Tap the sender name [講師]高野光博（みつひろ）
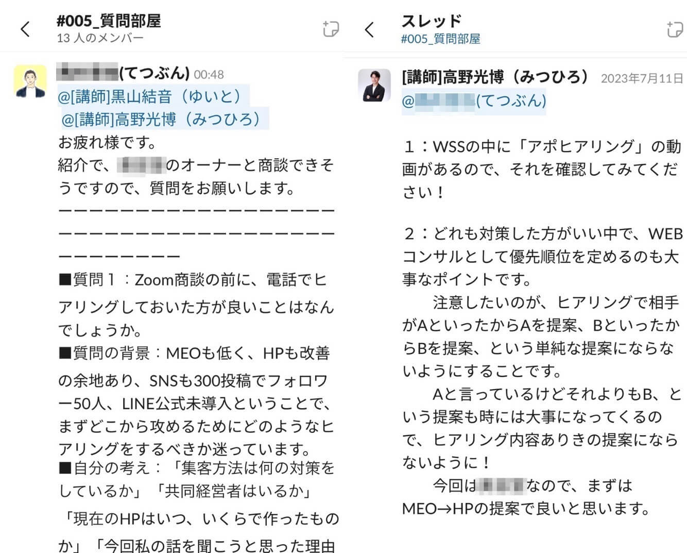This screenshot has width=687, height=553. coord(495,77)
